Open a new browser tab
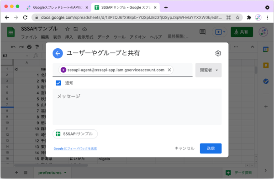 [166, 7]
